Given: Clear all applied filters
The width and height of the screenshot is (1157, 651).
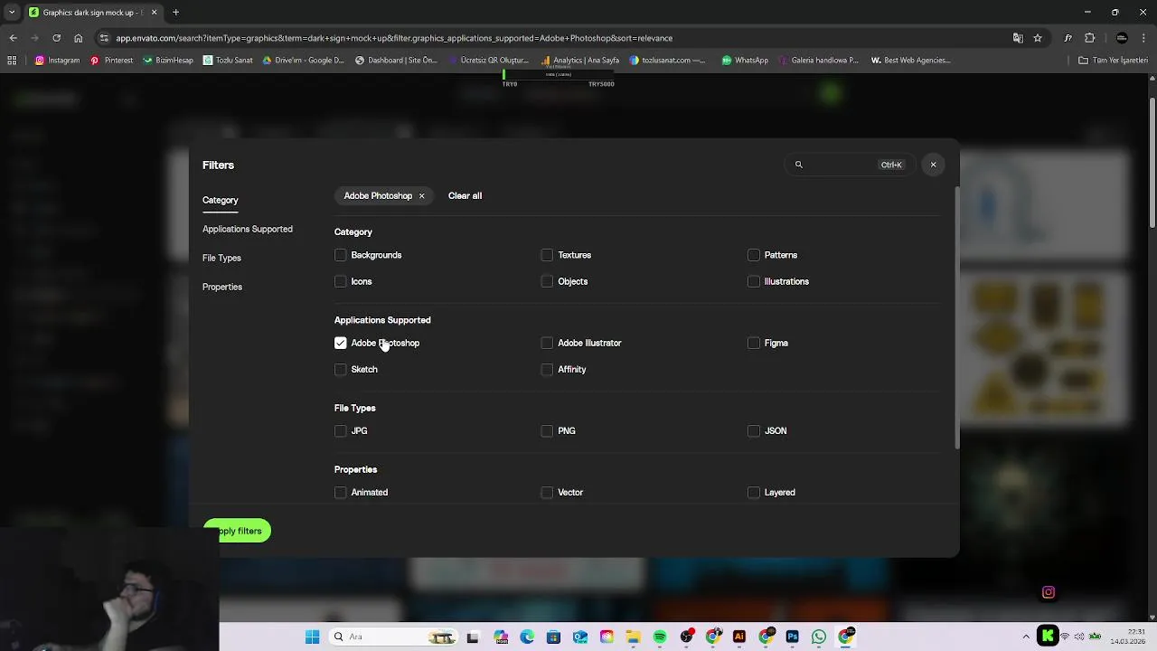Looking at the screenshot, I should click(465, 196).
